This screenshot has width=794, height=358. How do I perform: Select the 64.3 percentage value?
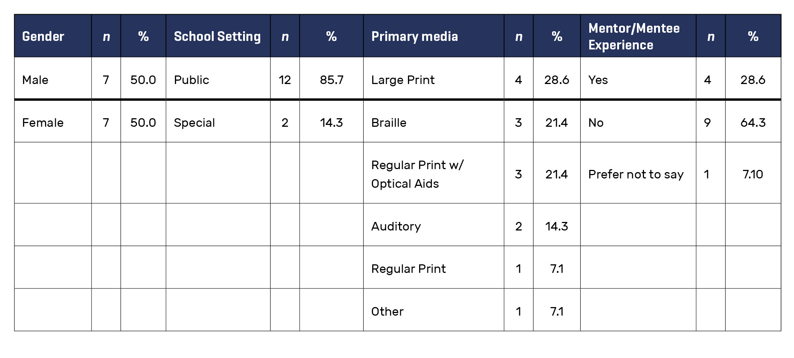point(753,123)
